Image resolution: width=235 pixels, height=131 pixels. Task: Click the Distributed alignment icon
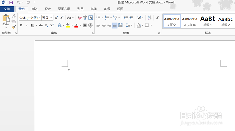120,25
